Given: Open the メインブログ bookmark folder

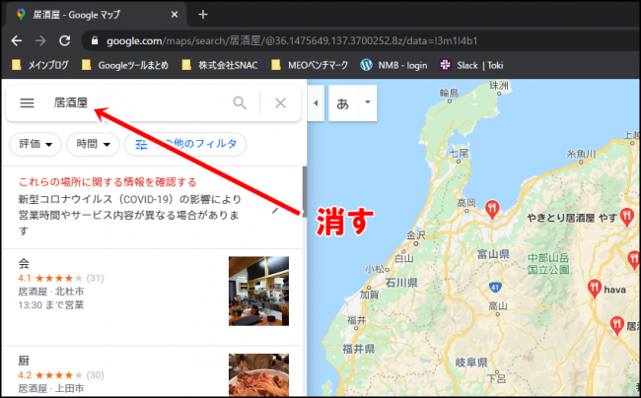Looking at the screenshot, I should [x=40, y=65].
